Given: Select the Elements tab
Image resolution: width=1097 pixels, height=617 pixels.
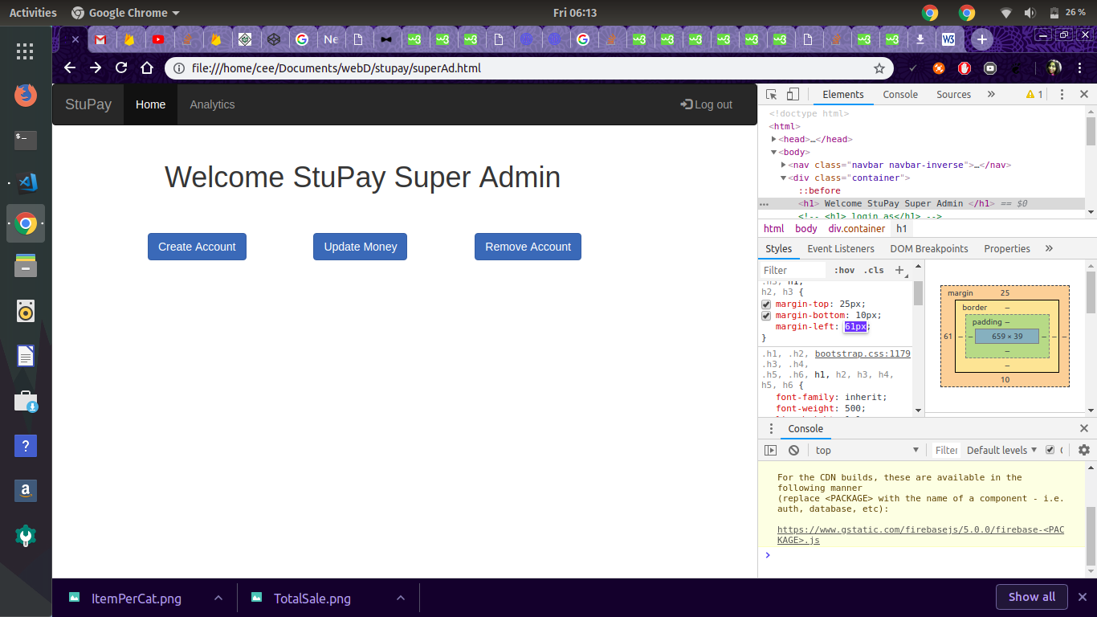Looking at the screenshot, I should coord(842,94).
